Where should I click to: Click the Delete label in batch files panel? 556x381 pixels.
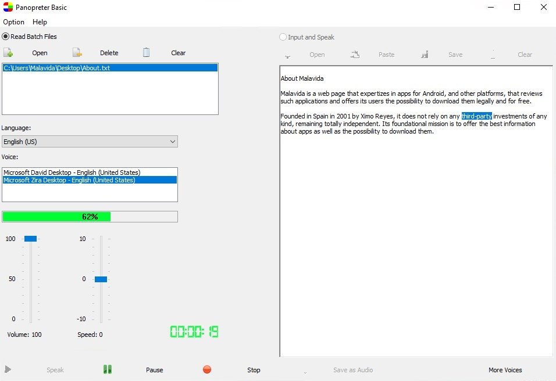pos(109,53)
